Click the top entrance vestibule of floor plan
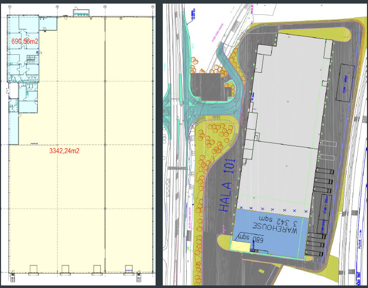Image resolution: width=368 pixels, height=288 pixels. [80, 13]
